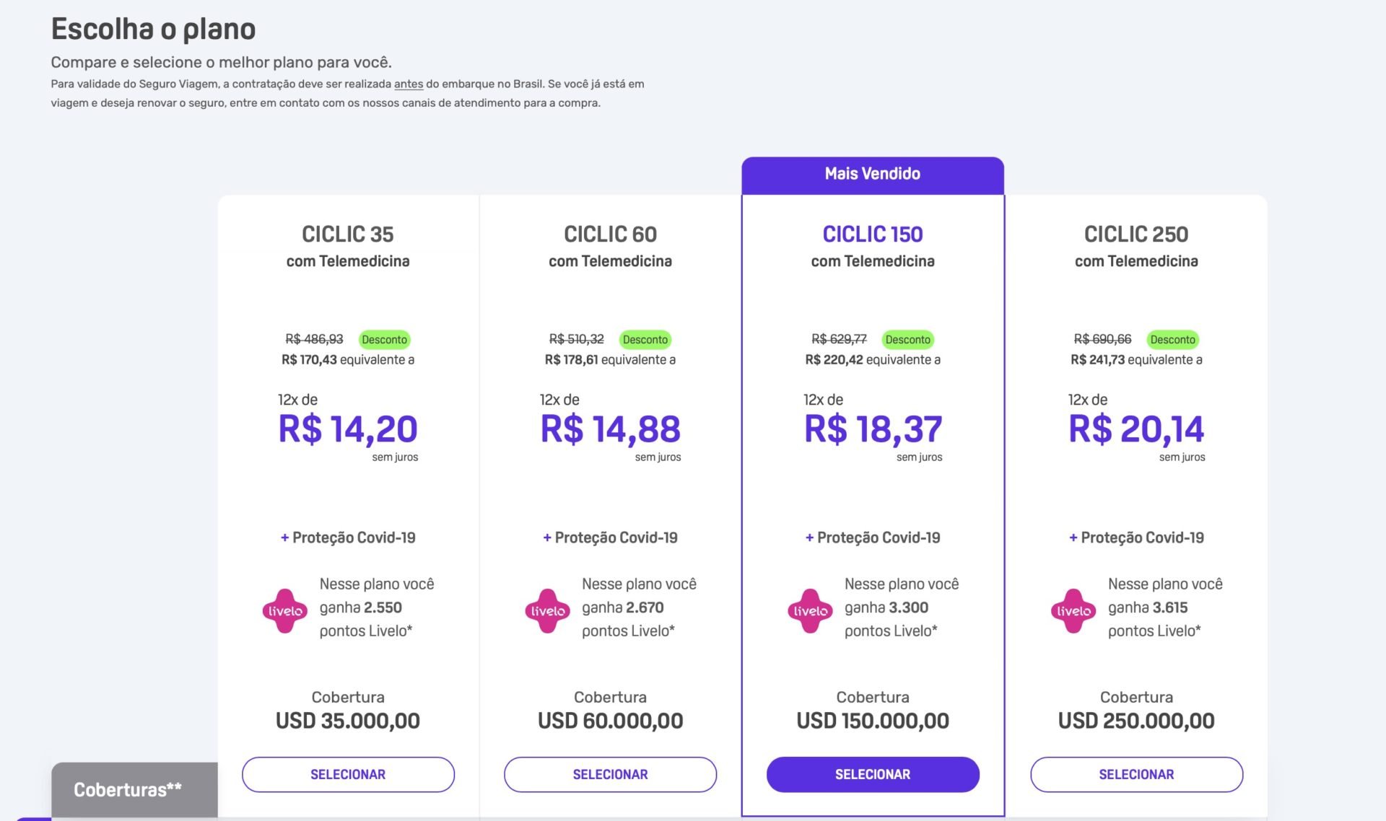Click the R$ 14,88 installment price

click(610, 429)
